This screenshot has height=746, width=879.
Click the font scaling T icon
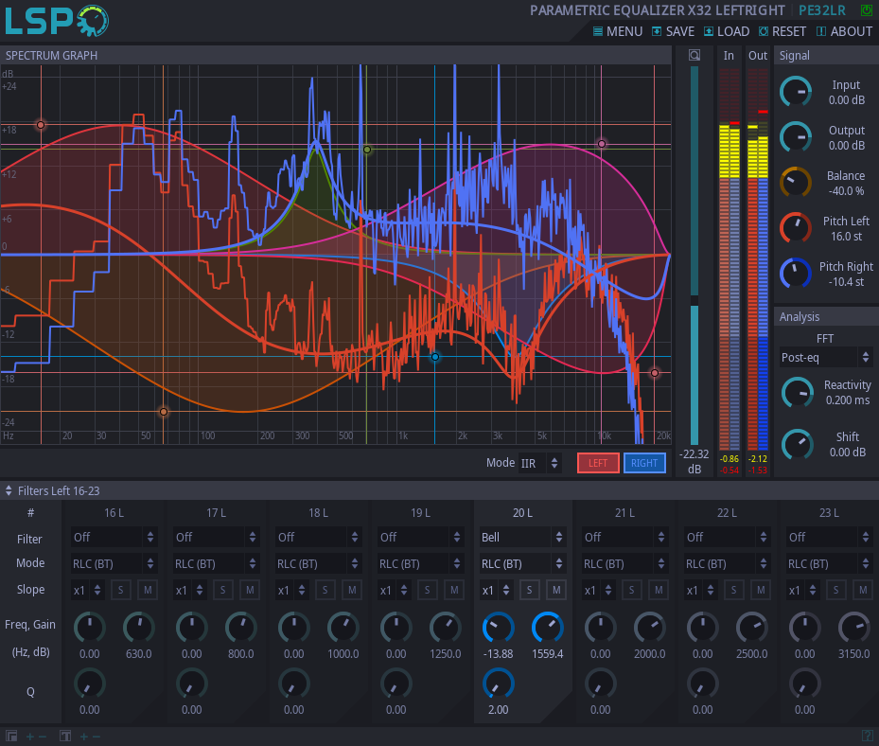tap(65, 736)
